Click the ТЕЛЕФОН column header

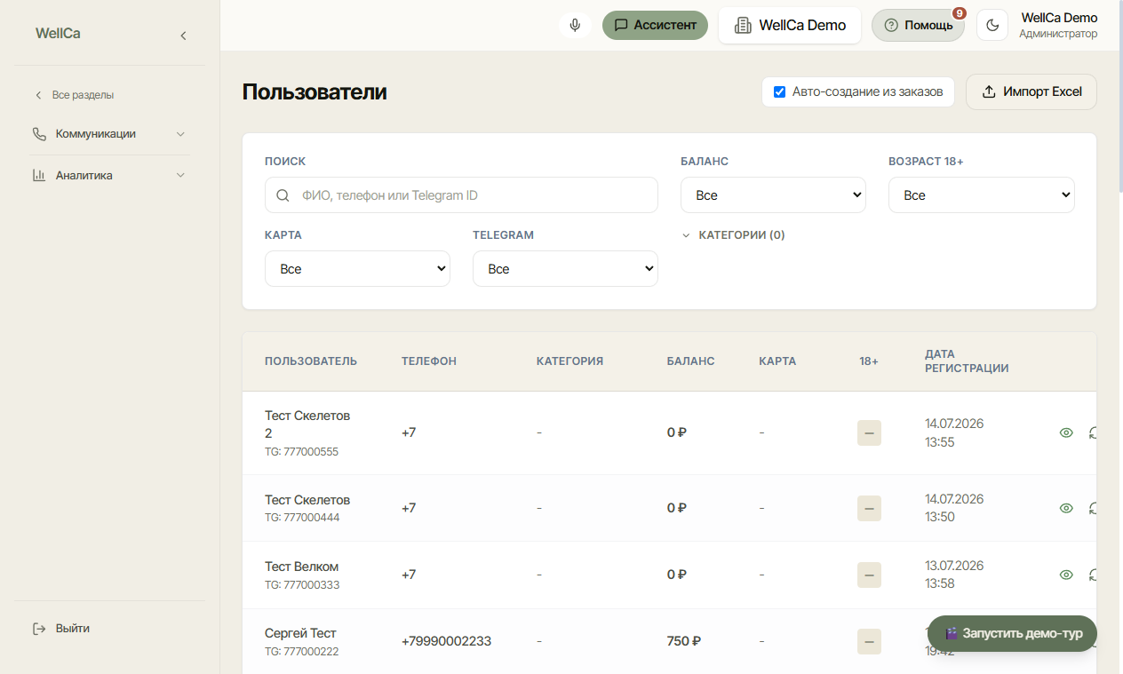tap(429, 361)
